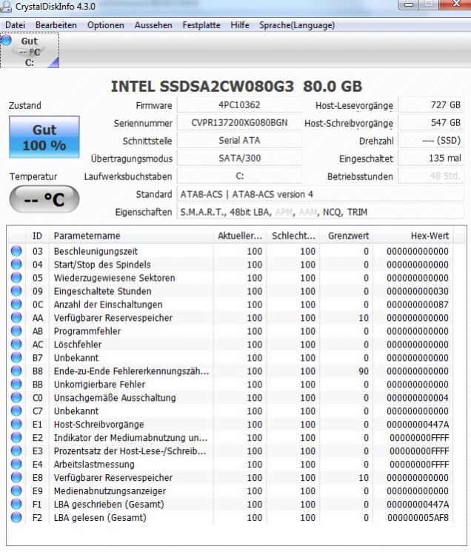Click the status icon for Unsachgemäße Ausschaltung
The image size is (471, 552).
(x=16, y=397)
